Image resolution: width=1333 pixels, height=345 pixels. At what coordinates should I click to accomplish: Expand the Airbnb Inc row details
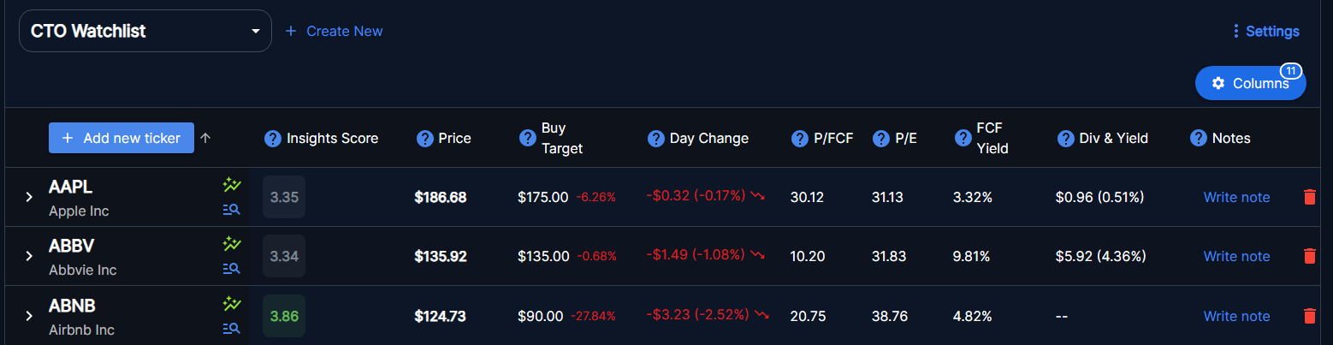29,316
